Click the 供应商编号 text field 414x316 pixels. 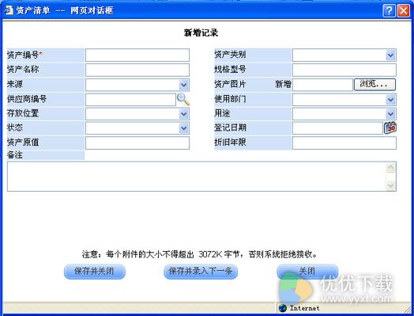tap(130, 100)
